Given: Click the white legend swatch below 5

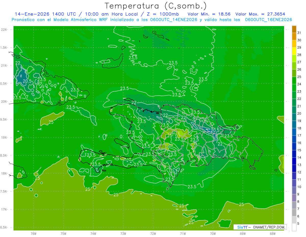Looking at the screenshot, I should 294,227.
